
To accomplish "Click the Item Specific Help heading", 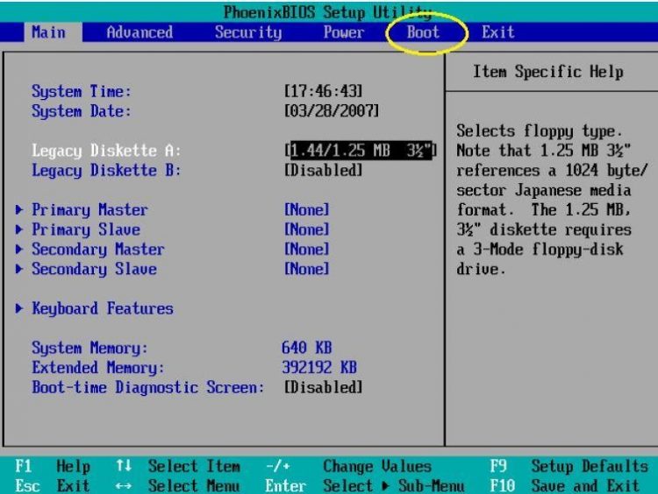I will [548, 72].
